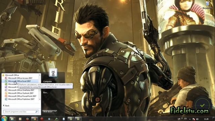Open the white document taskbar icon

tap(63, 119)
